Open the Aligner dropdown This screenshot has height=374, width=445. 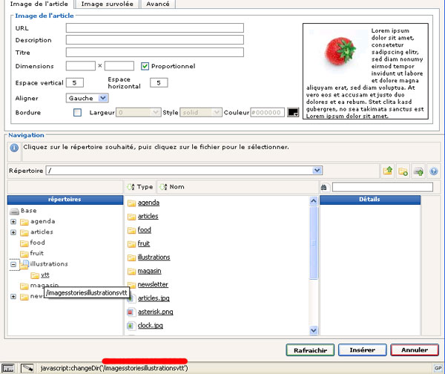(88, 97)
